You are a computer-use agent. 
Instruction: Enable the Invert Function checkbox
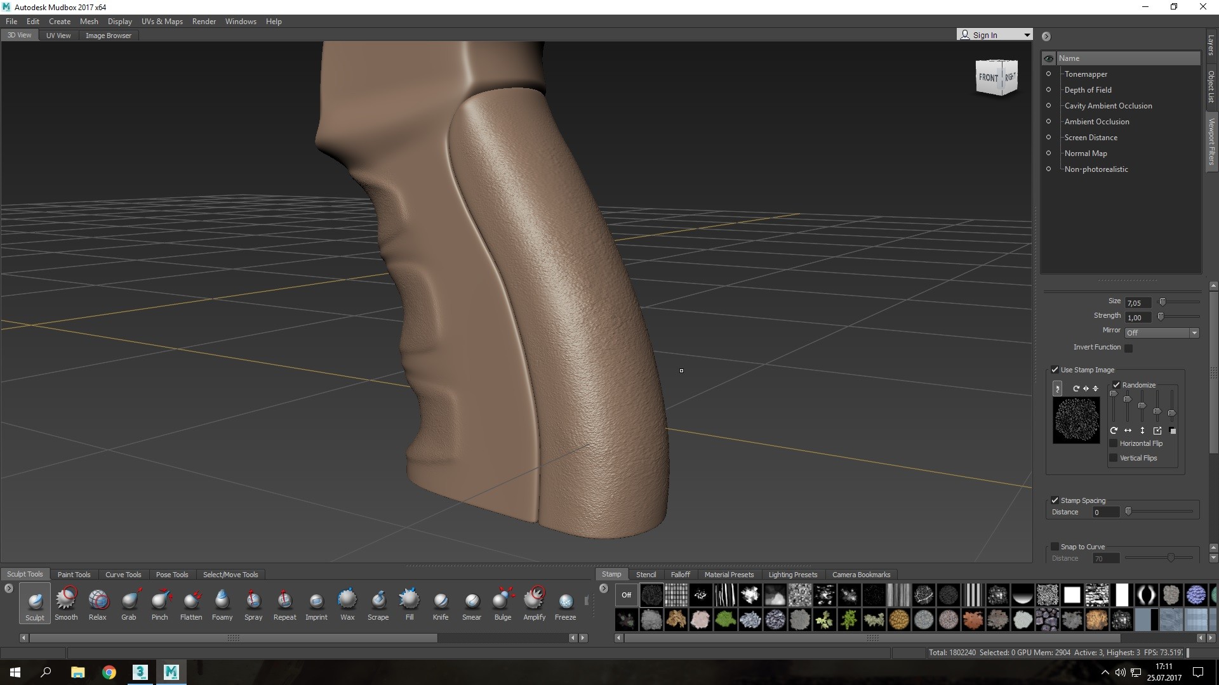click(1129, 348)
